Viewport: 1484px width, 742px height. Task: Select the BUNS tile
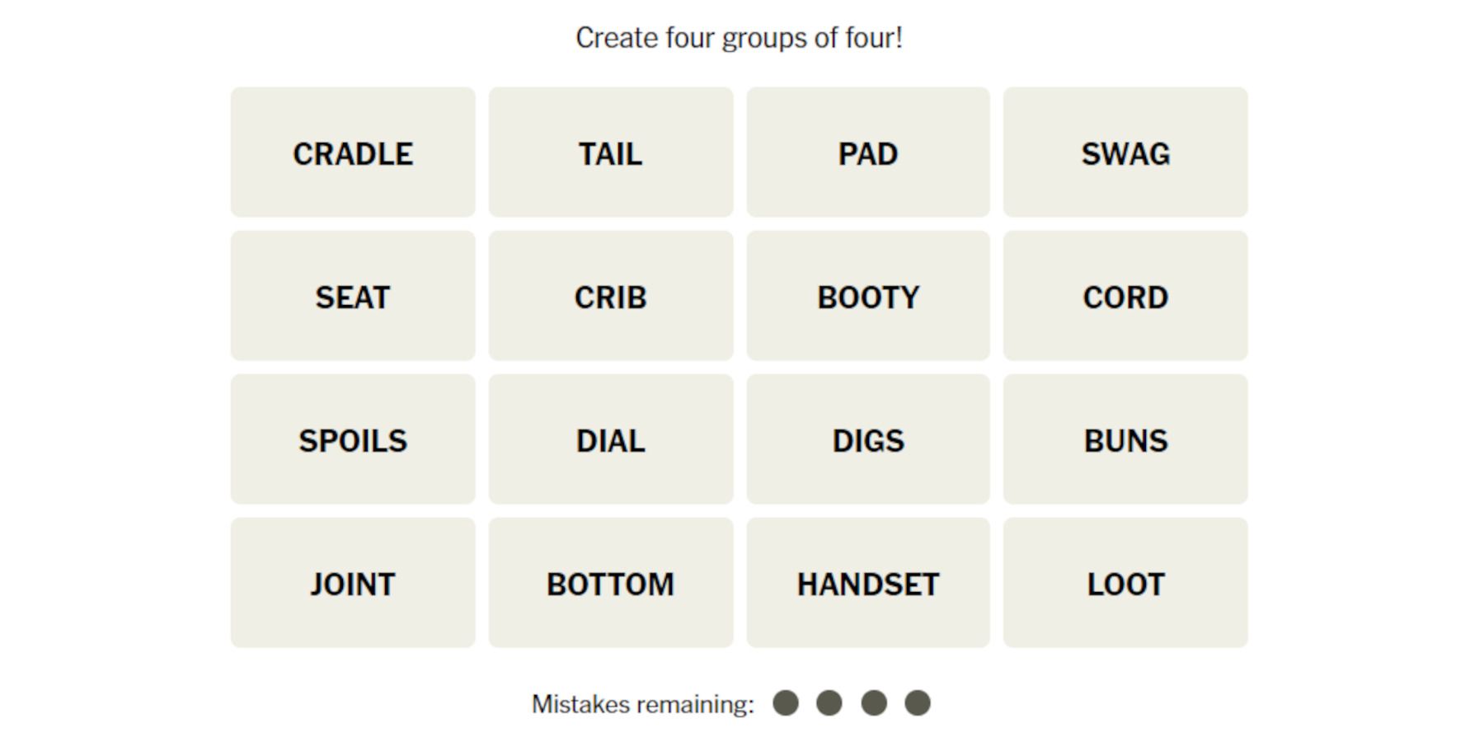1126,440
